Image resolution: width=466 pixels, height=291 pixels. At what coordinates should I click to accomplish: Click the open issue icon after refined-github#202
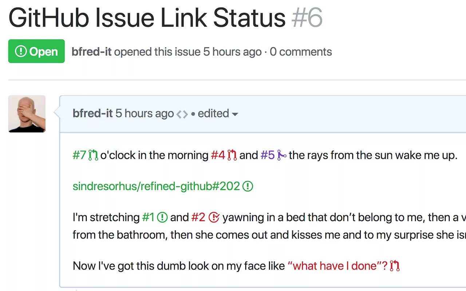click(x=248, y=187)
